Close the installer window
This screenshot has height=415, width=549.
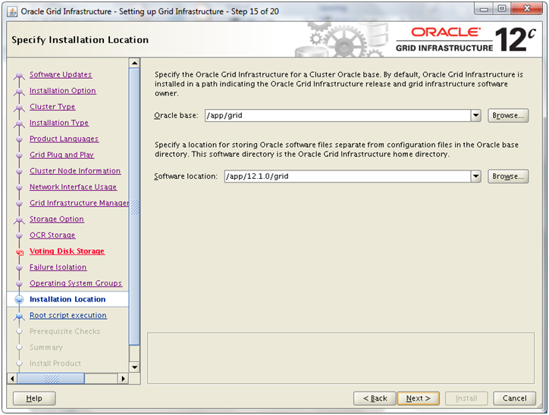tap(527, 9)
